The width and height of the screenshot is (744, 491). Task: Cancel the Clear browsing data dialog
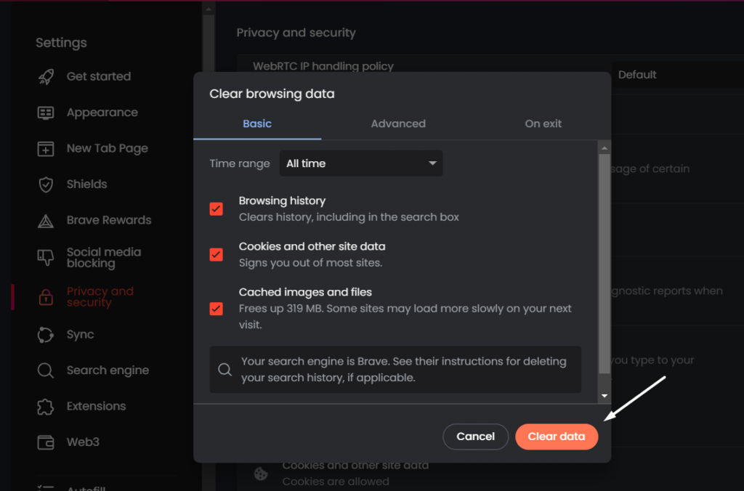(475, 437)
